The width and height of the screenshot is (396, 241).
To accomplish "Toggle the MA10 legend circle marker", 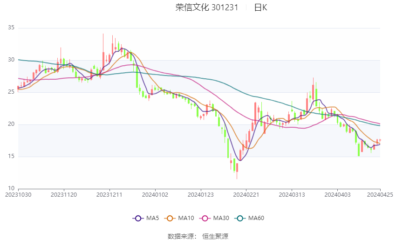I will point(170,218).
